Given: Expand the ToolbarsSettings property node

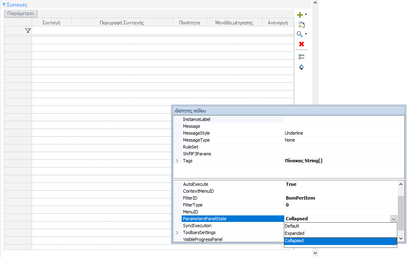Looking at the screenshot, I should (177, 232).
